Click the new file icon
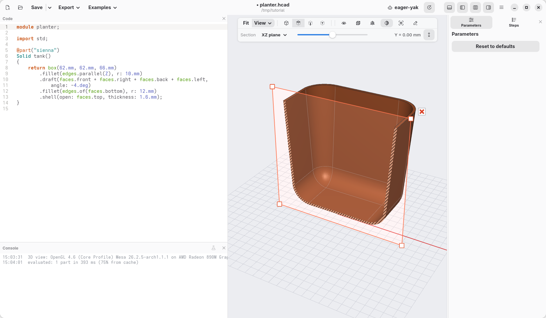Viewport: 546px width, 318px height. 8,7
